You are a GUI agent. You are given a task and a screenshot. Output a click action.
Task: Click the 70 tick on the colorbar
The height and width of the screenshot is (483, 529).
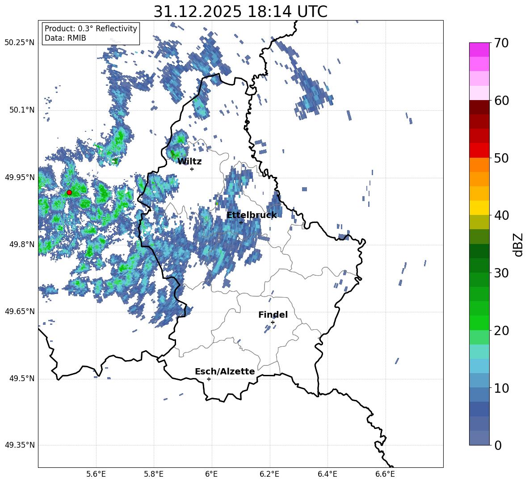(x=501, y=43)
